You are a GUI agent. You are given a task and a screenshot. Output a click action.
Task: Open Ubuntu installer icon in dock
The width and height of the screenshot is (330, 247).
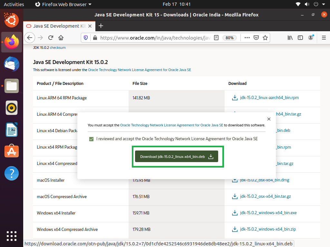(x=12, y=20)
